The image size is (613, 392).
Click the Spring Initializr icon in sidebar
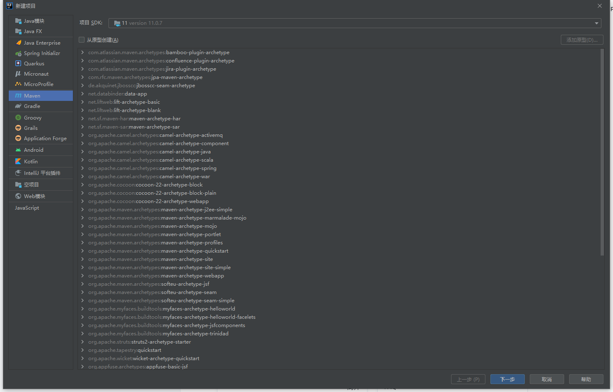[18, 53]
